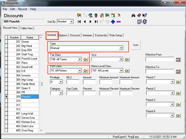
Task: Open folder button beside Period 1
Action: (178, 82)
